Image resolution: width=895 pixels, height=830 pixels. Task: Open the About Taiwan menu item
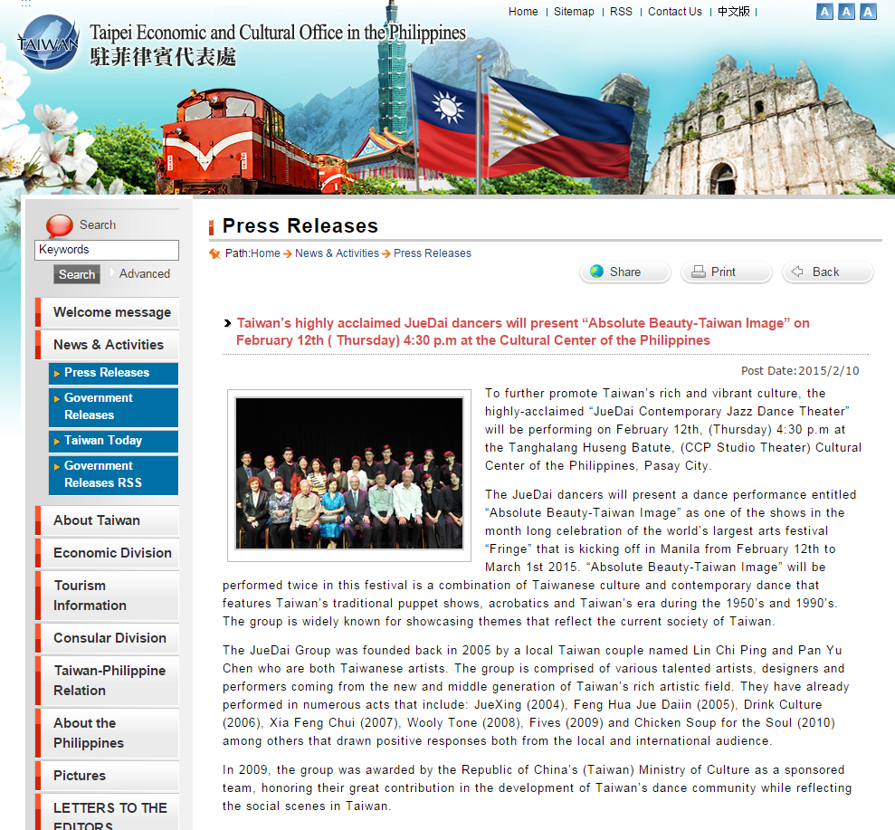(x=108, y=520)
